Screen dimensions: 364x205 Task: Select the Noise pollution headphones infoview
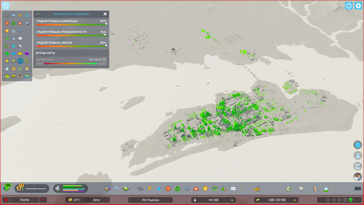click(x=20, y=76)
